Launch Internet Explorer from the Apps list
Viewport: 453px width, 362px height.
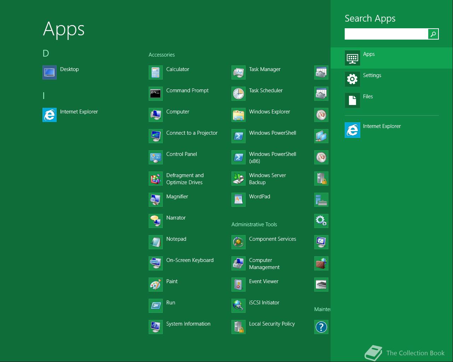point(50,115)
